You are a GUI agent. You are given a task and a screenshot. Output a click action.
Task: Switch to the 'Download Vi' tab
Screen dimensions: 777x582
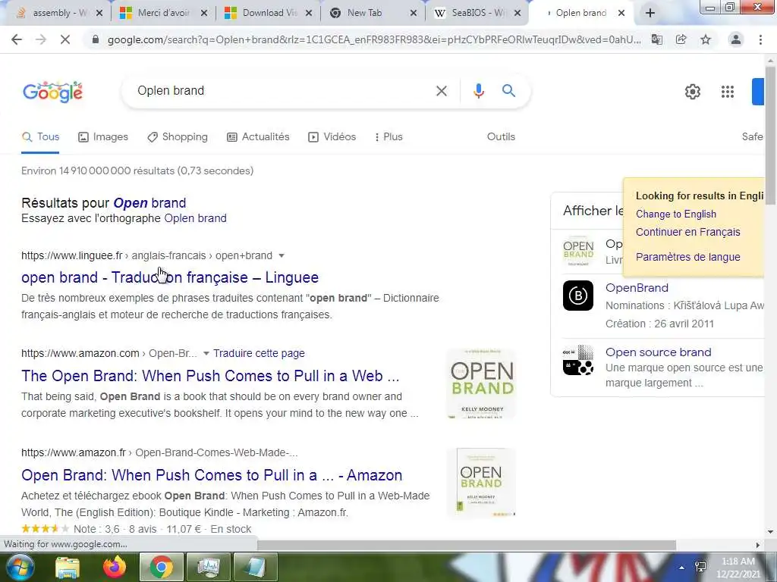tap(269, 14)
